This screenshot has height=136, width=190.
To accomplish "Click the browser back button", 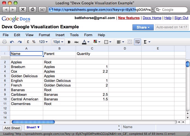I will tap(6, 10).
